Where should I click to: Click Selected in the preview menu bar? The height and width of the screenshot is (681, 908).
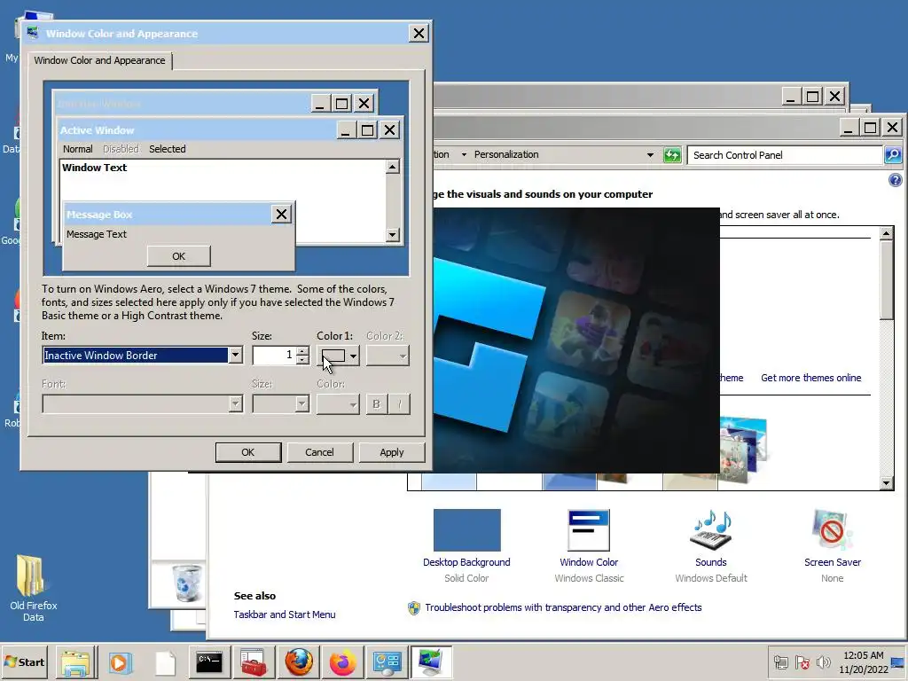click(x=168, y=149)
